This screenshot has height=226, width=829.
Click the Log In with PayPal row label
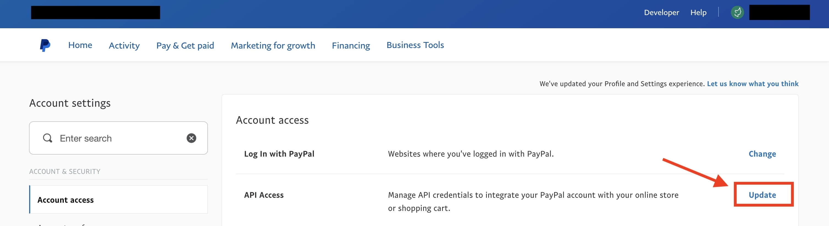click(x=279, y=154)
